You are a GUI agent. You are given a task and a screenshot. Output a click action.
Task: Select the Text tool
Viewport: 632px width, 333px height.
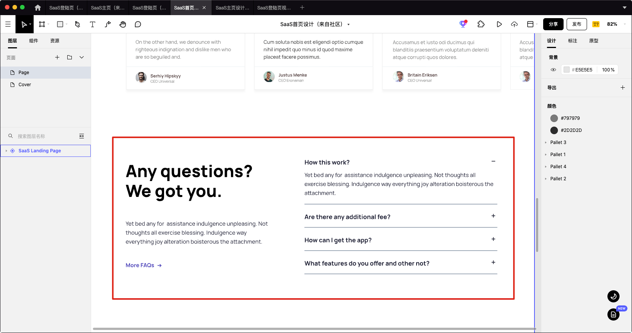pos(93,24)
